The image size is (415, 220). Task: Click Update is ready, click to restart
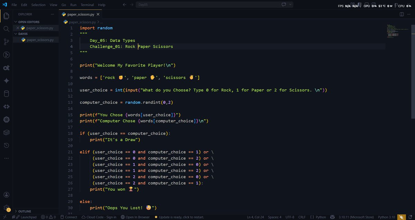tap(179, 217)
